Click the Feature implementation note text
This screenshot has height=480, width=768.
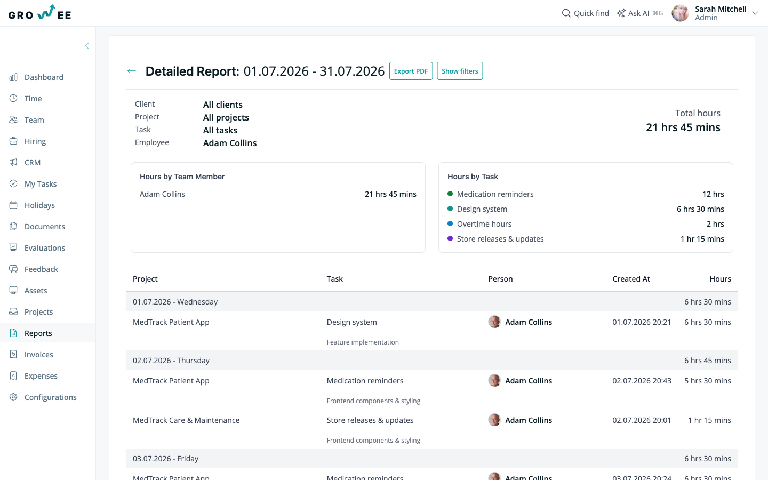[x=363, y=342]
